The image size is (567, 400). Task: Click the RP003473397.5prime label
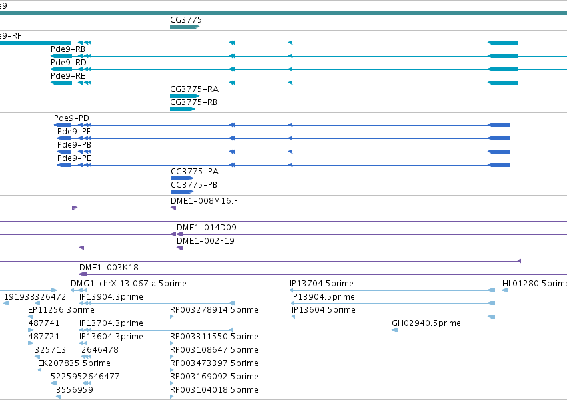tap(214, 363)
